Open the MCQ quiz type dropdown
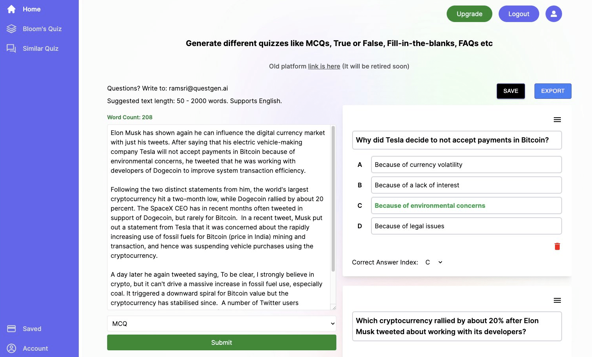Screen dimensions: 592x357 pyautogui.click(x=221, y=324)
